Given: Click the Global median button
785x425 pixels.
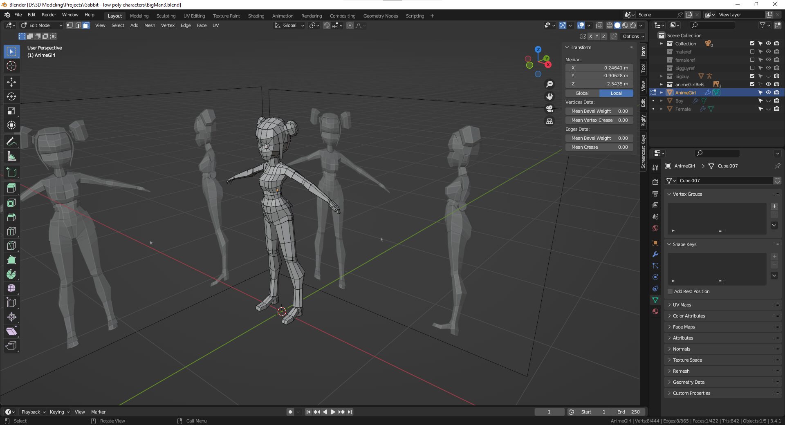Looking at the screenshot, I should pos(582,93).
